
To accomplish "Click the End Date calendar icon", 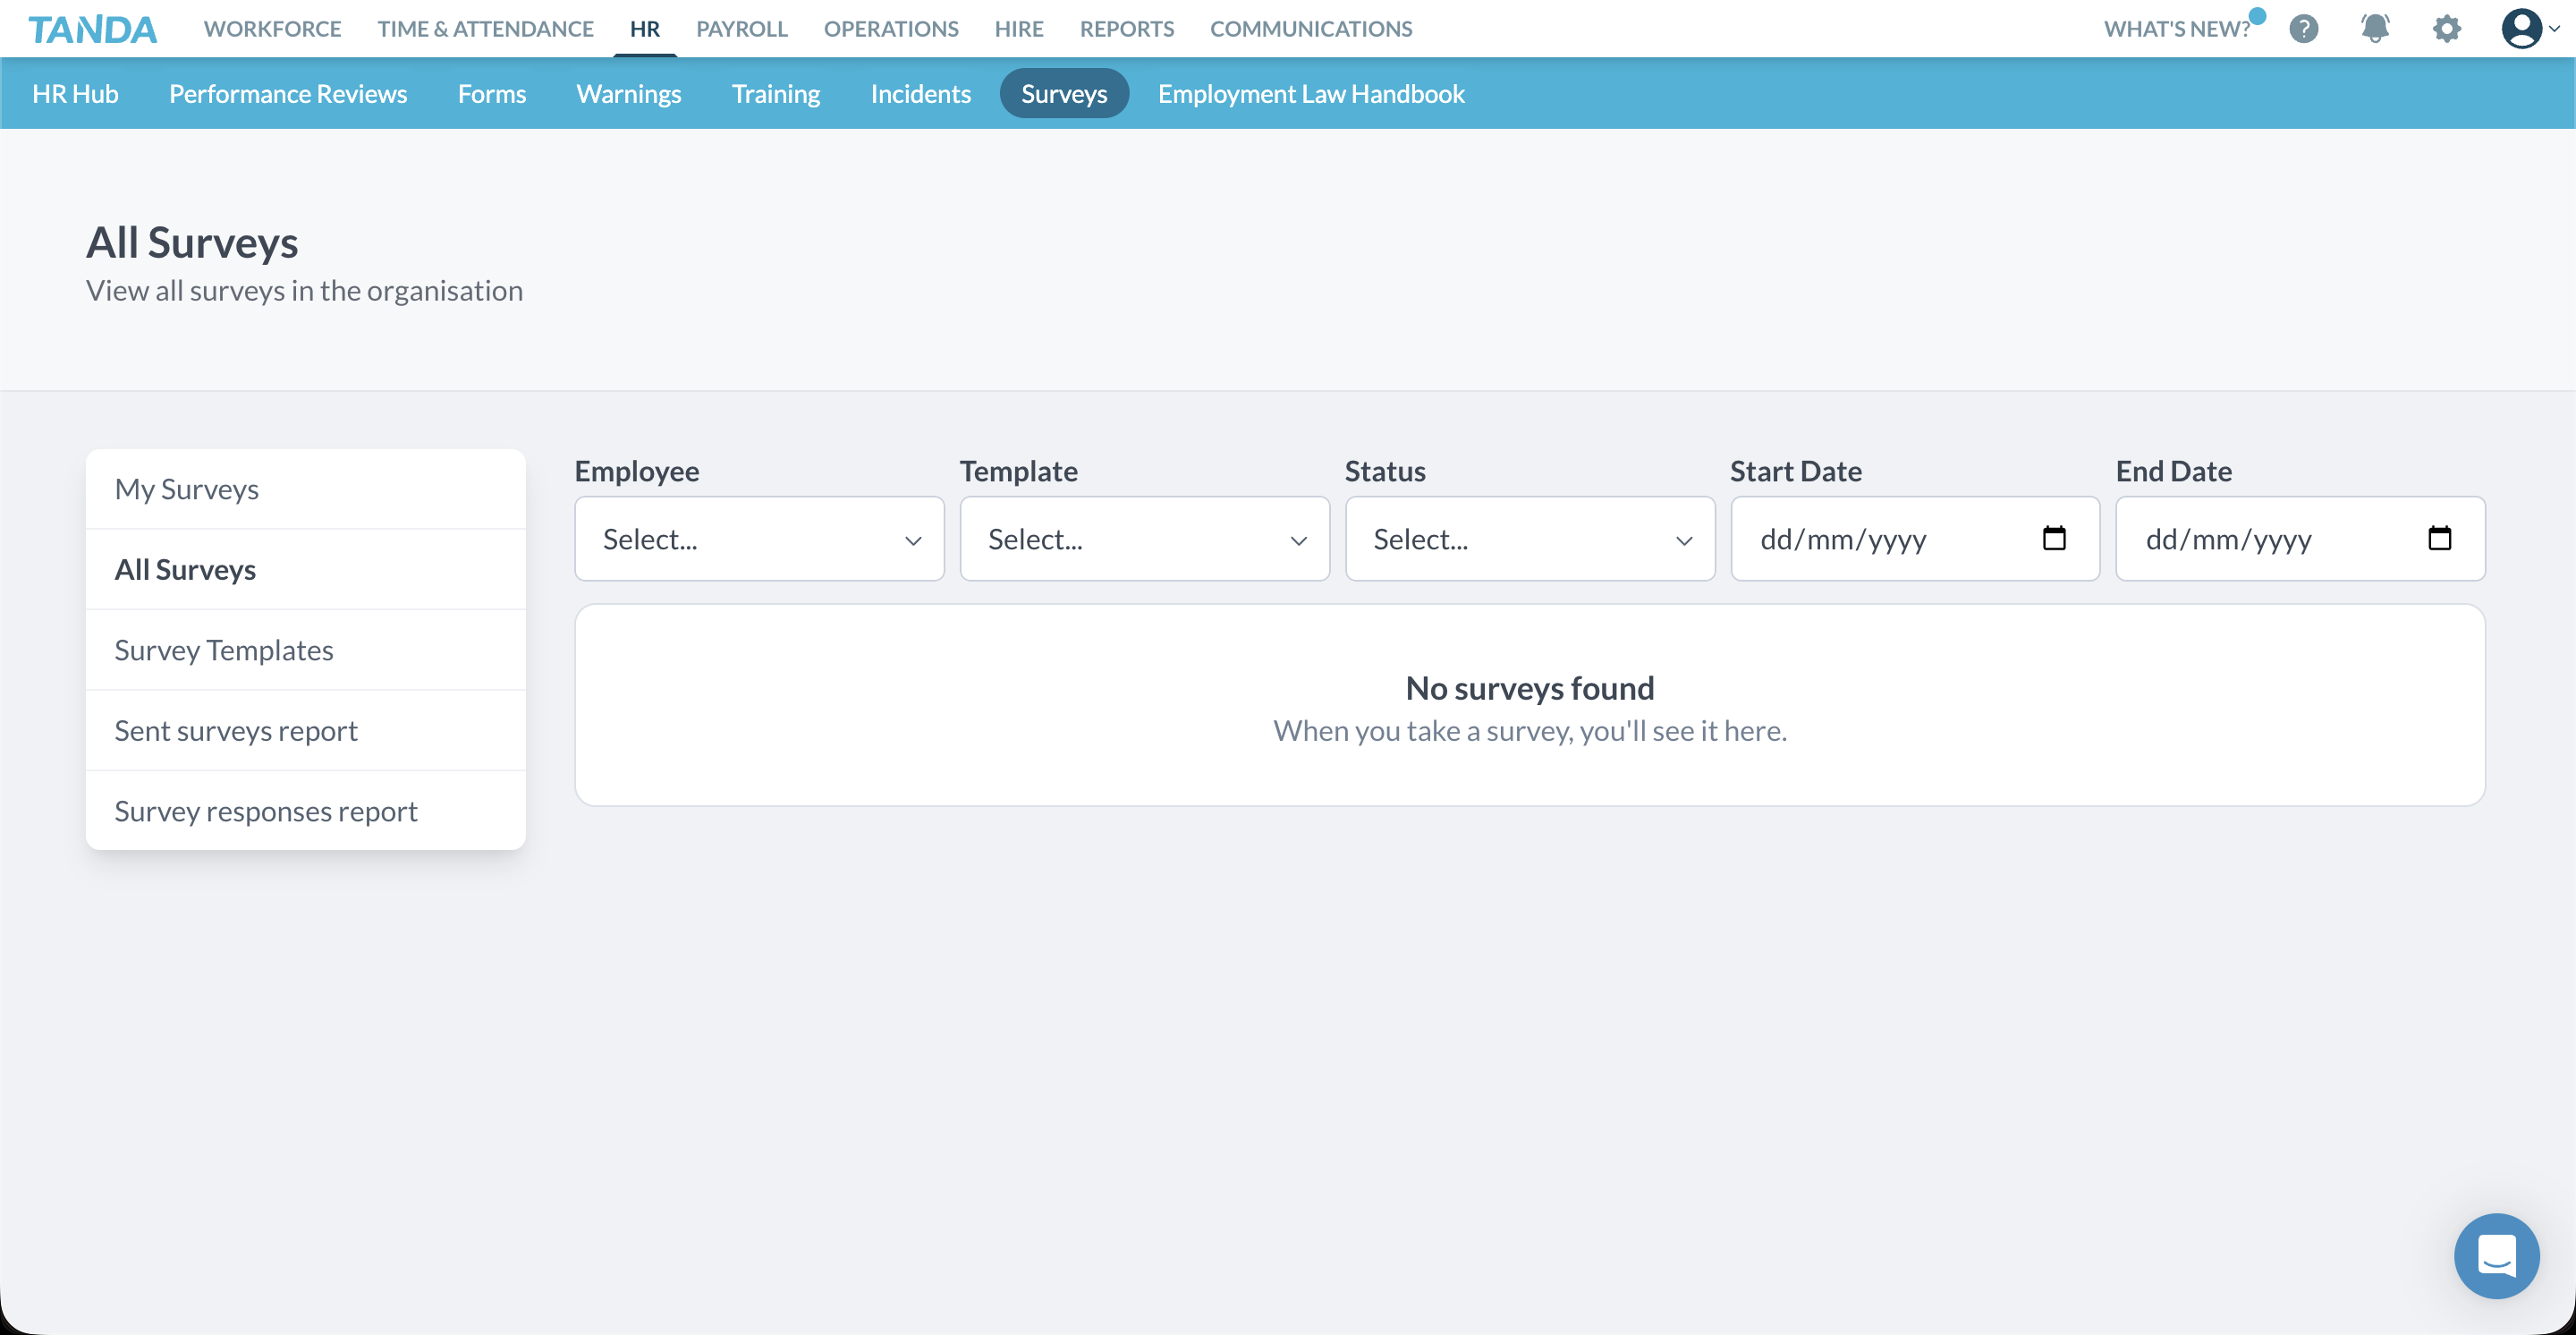I will pos(2439,538).
